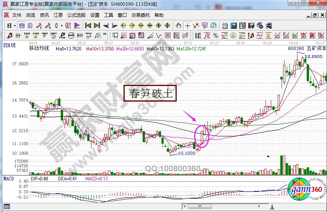The height and width of the screenshot is (212, 327).
Task: Open the notepad icon
Action: pyautogui.click(x=242, y=26)
